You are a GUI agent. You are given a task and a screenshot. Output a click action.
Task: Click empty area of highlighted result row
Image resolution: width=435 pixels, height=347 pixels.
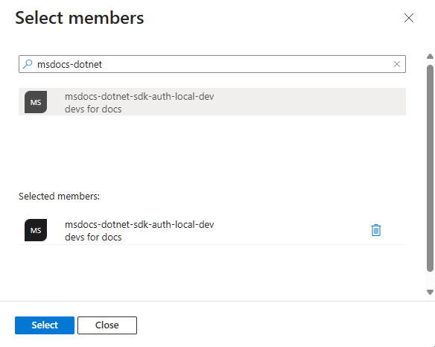305,102
